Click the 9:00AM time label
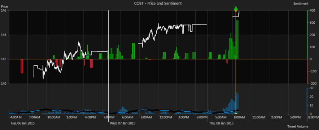Screen dimensions: 319x130 point(146,117)
